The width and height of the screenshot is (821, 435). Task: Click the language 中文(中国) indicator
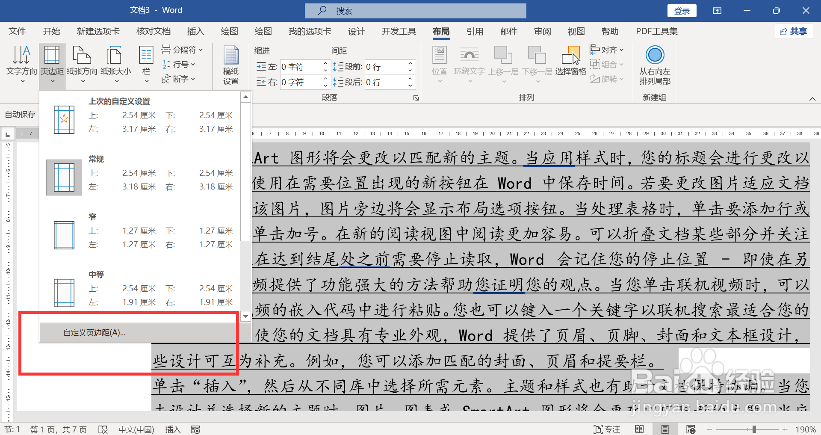click(x=136, y=429)
